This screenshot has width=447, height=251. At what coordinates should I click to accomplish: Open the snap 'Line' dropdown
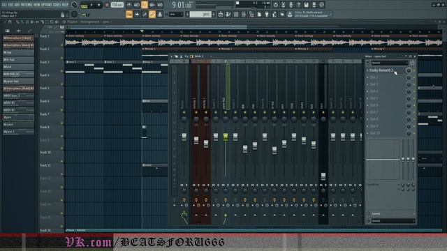tap(176, 14)
